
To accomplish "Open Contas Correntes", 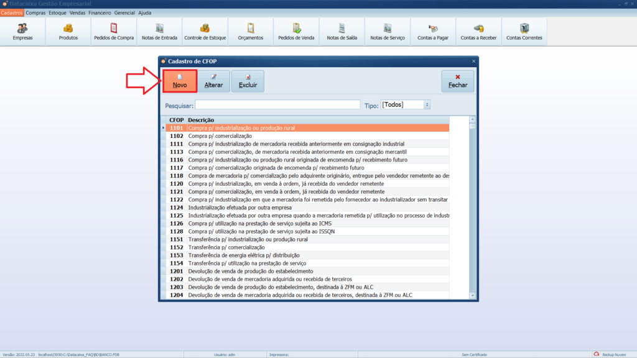I will coord(524,31).
